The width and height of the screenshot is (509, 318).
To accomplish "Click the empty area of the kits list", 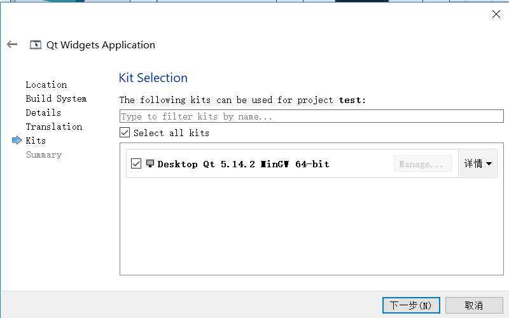I will [312, 227].
